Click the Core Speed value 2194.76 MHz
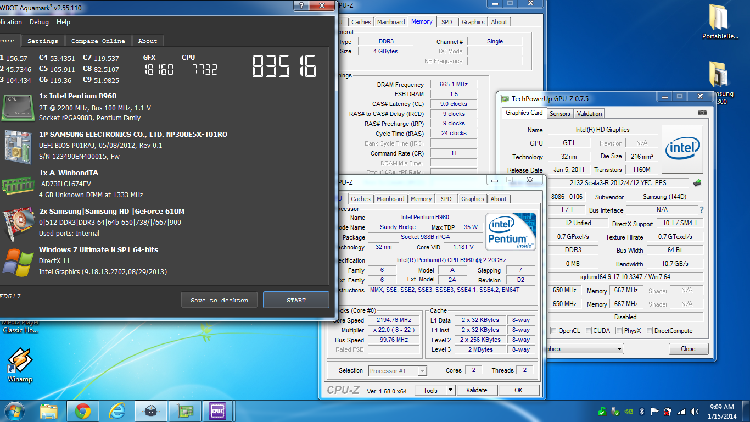This screenshot has width=750, height=422. [394, 320]
